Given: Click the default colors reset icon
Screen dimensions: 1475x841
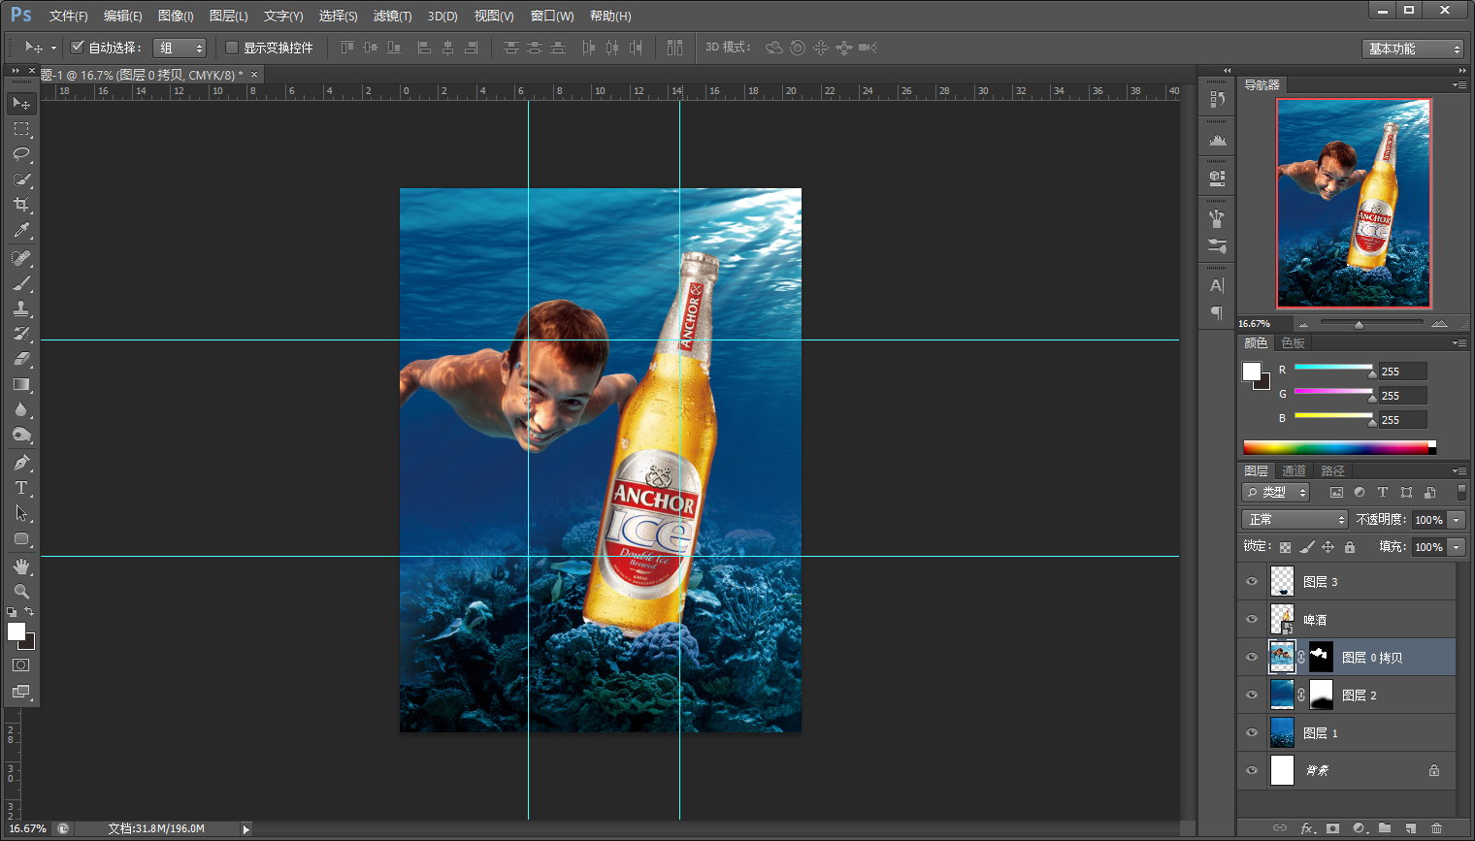Looking at the screenshot, I should 12,612.
